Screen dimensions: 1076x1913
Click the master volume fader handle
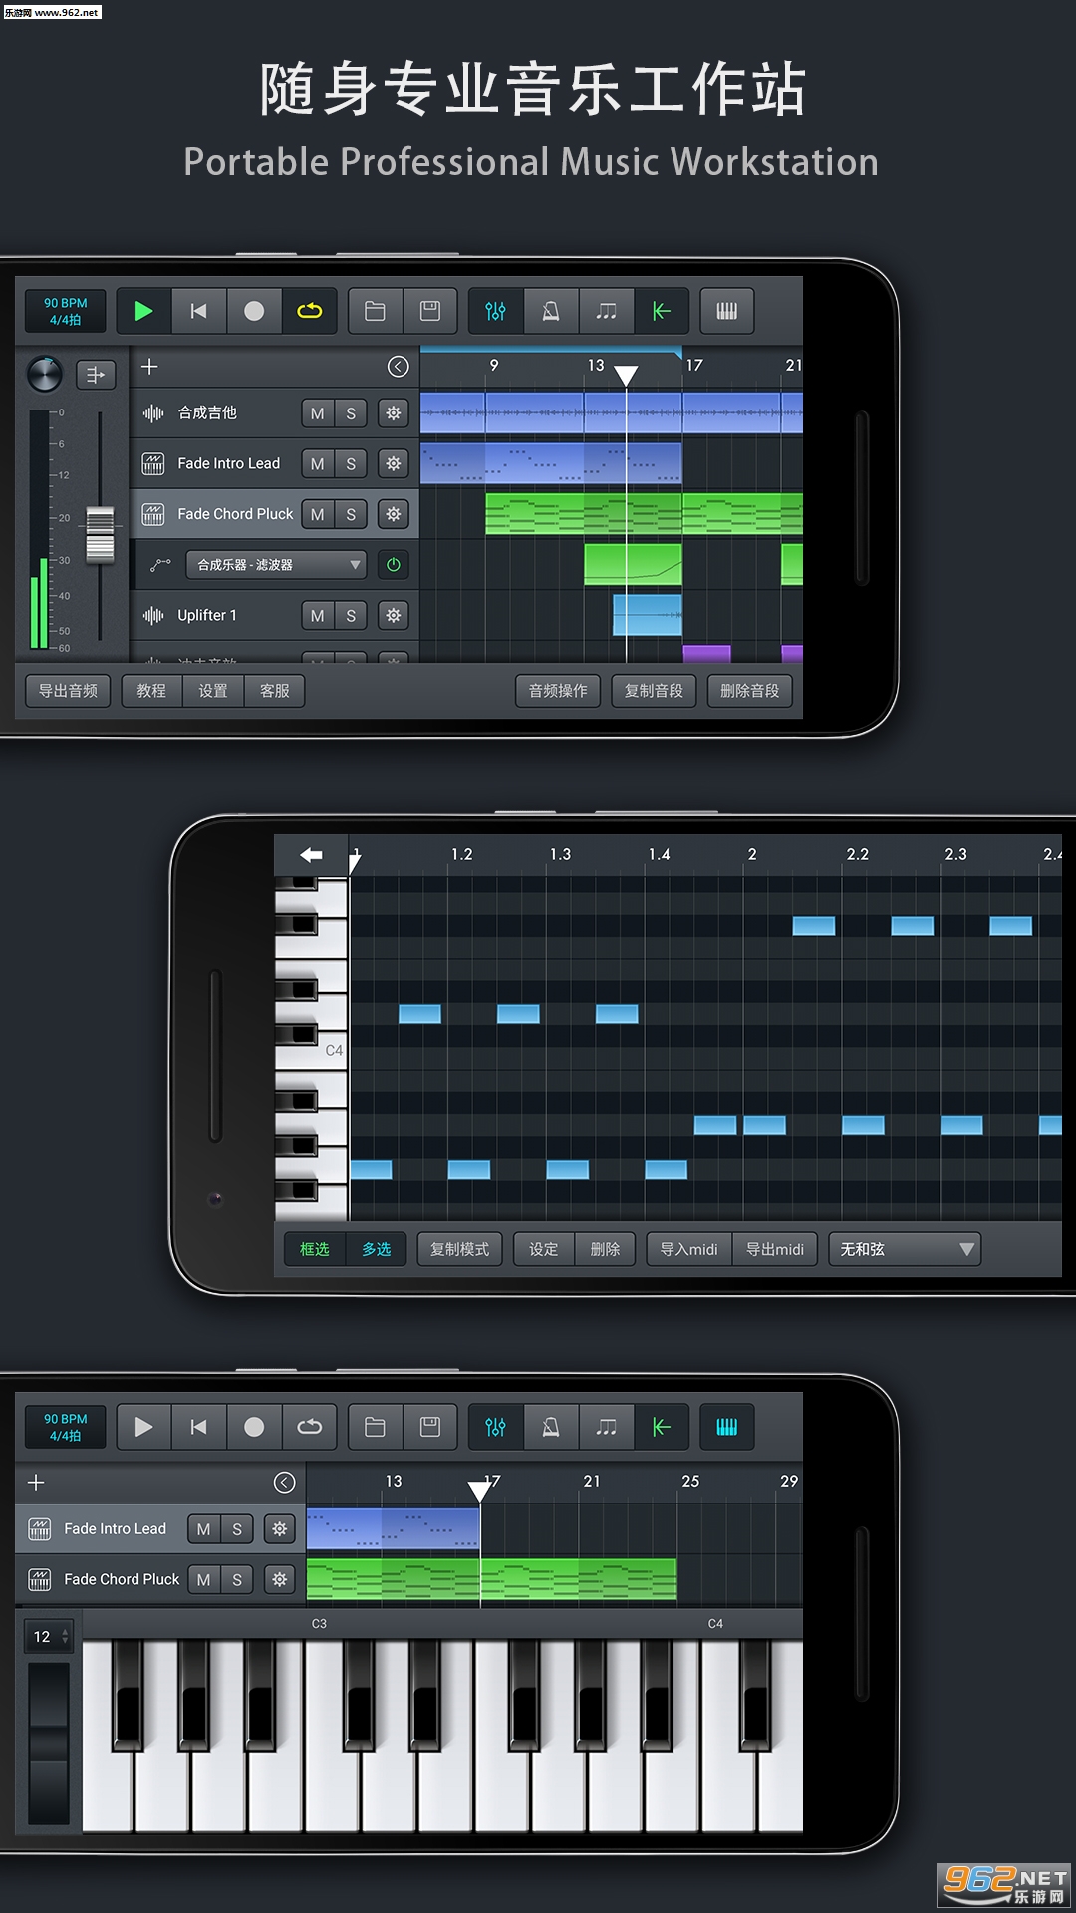100,535
